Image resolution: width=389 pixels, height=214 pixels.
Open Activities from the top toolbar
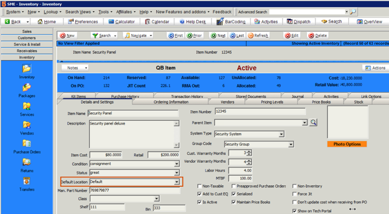[x=266, y=22]
